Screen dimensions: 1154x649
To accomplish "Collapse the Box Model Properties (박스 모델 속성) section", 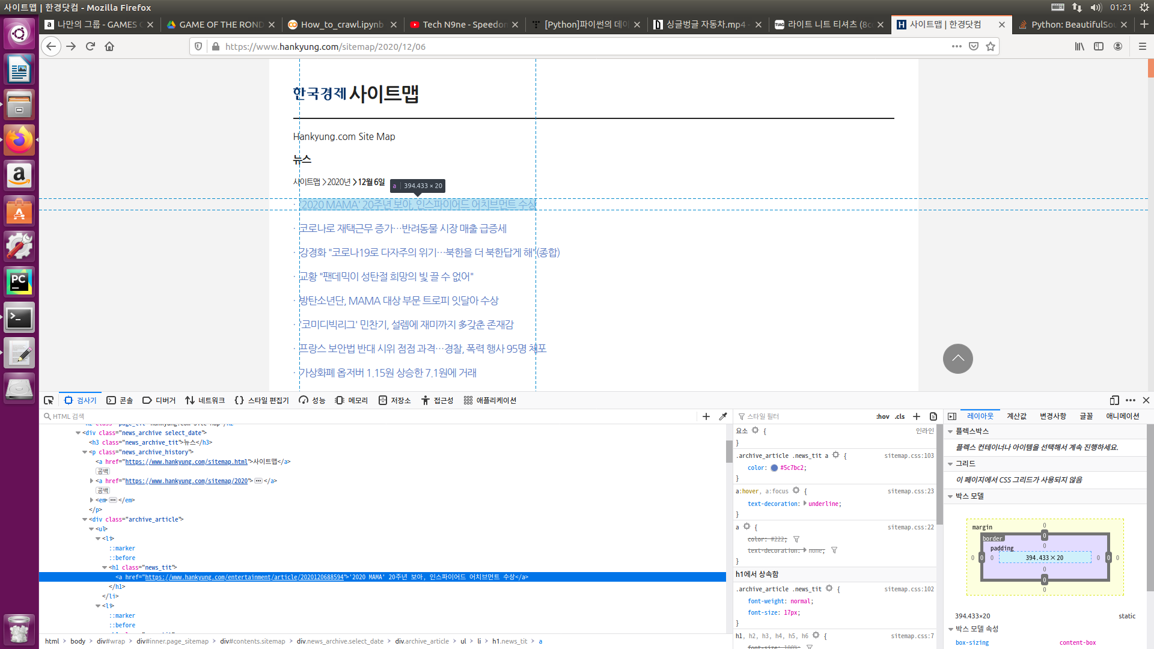I will (950, 629).
